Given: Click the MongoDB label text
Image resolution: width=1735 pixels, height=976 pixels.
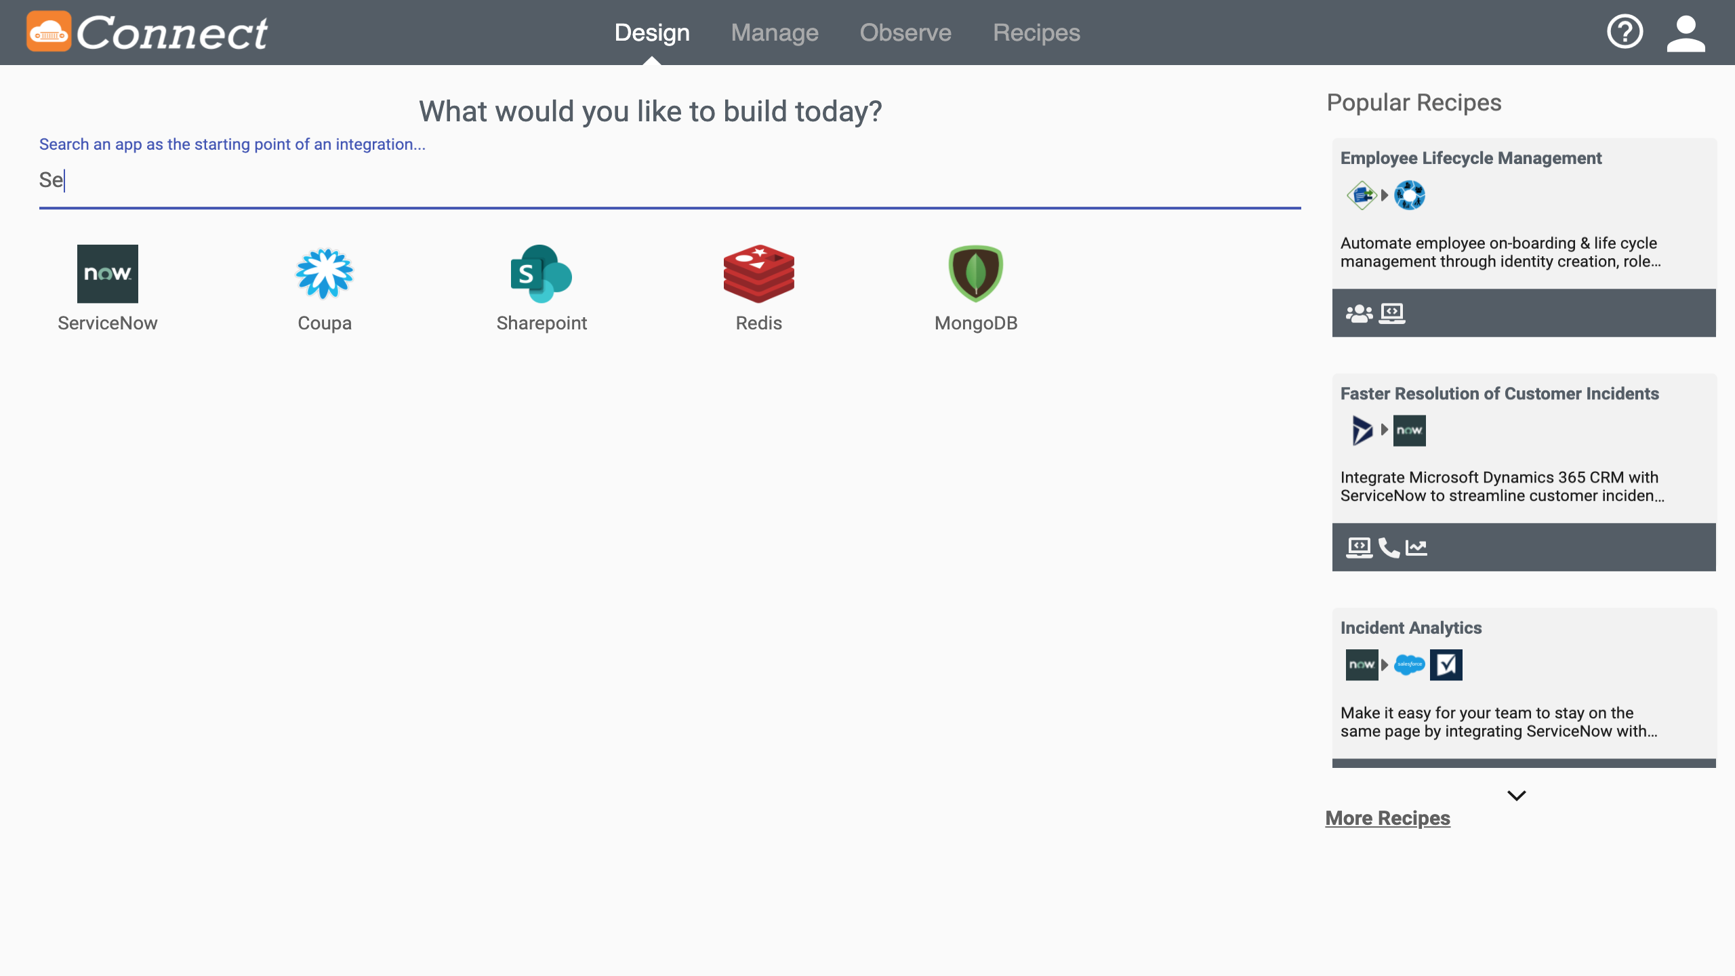Looking at the screenshot, I should click(976, 323).
